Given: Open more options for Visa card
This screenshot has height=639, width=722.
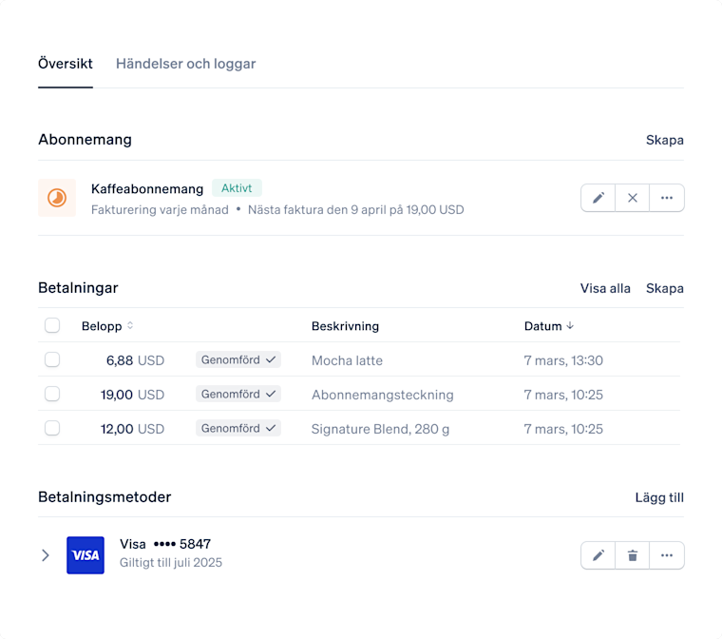Looking at the screenshot, I should 667,555.
